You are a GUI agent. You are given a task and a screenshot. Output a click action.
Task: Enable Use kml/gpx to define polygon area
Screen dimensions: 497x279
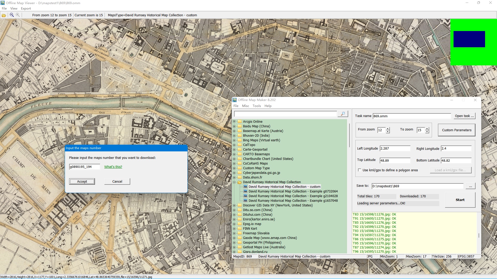[359, 170]
